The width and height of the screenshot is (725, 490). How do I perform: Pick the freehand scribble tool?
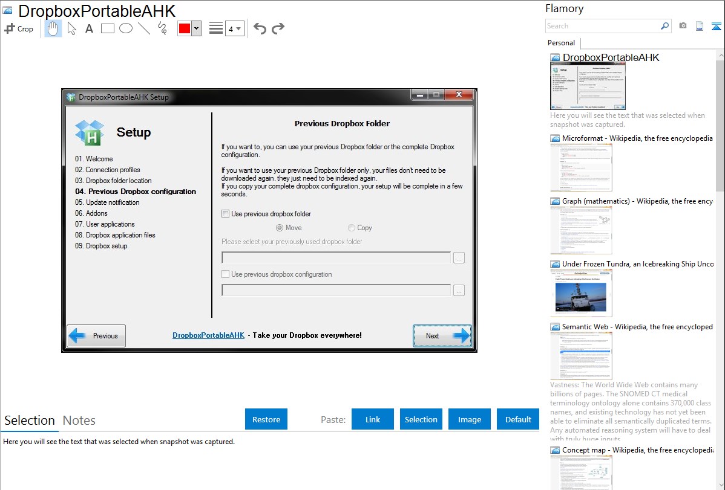click(x=162, y=28)
